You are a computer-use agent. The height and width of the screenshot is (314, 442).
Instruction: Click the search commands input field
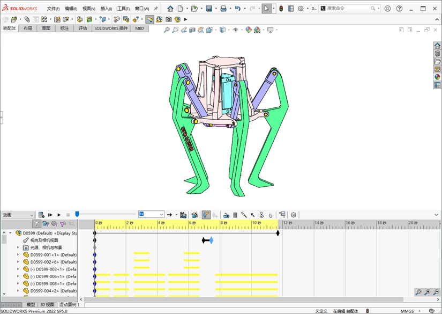click(348, 9)
